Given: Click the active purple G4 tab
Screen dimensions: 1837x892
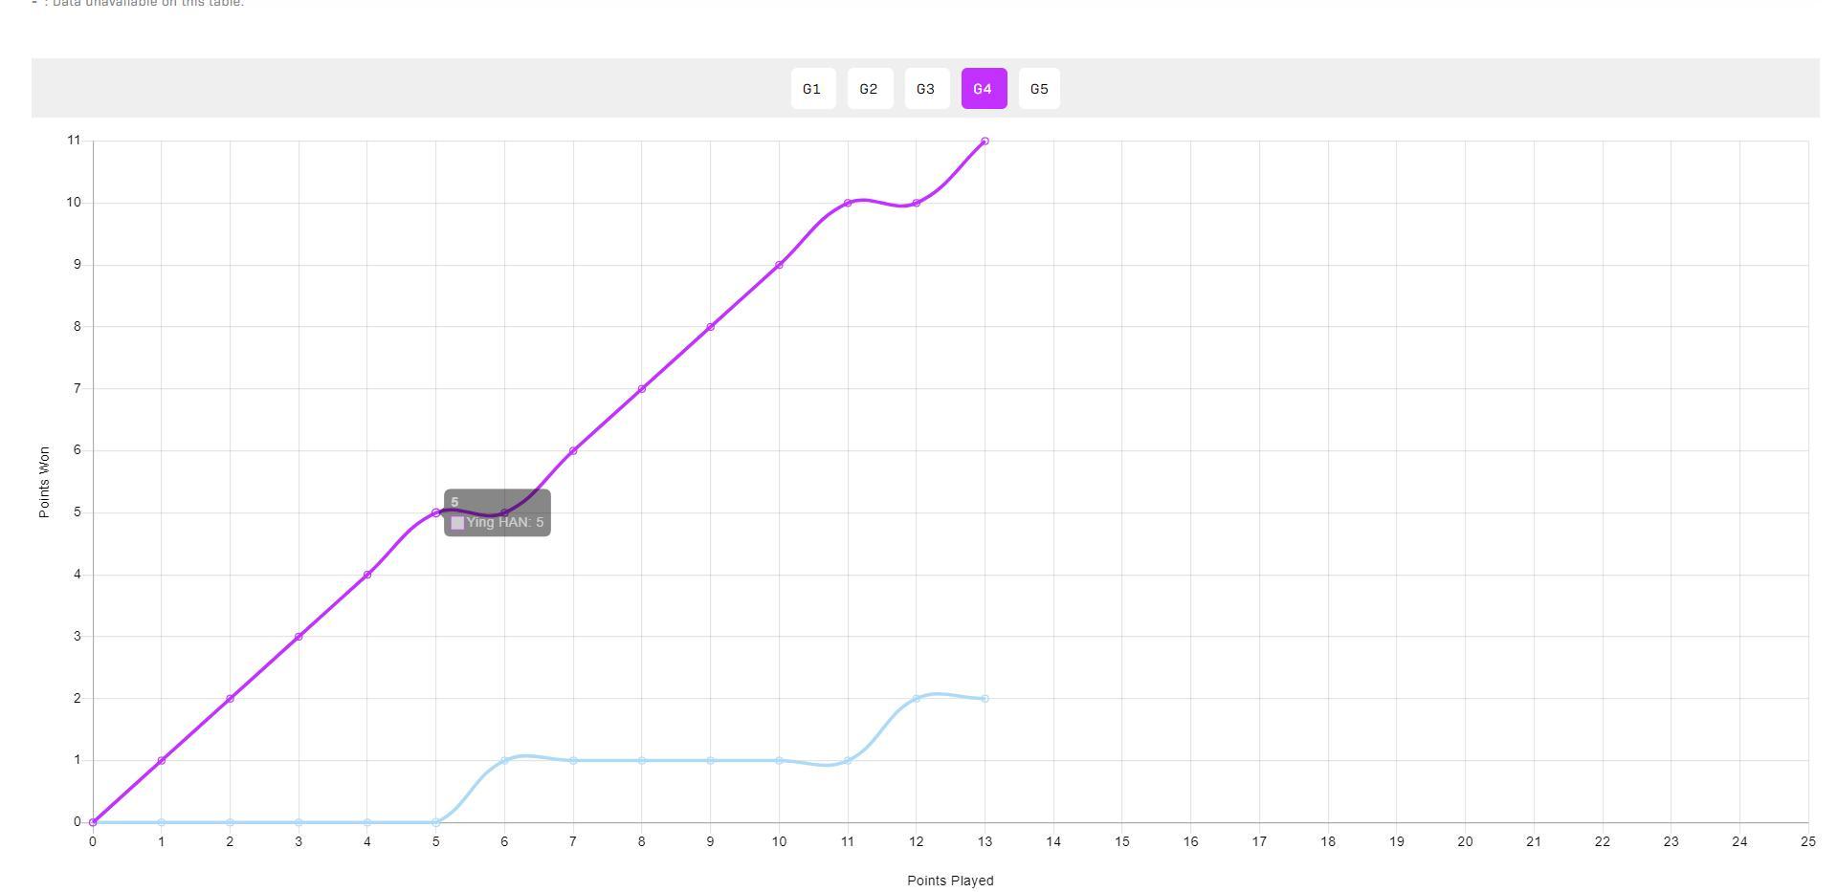Looking at the screenshot, I should [983, 89].
